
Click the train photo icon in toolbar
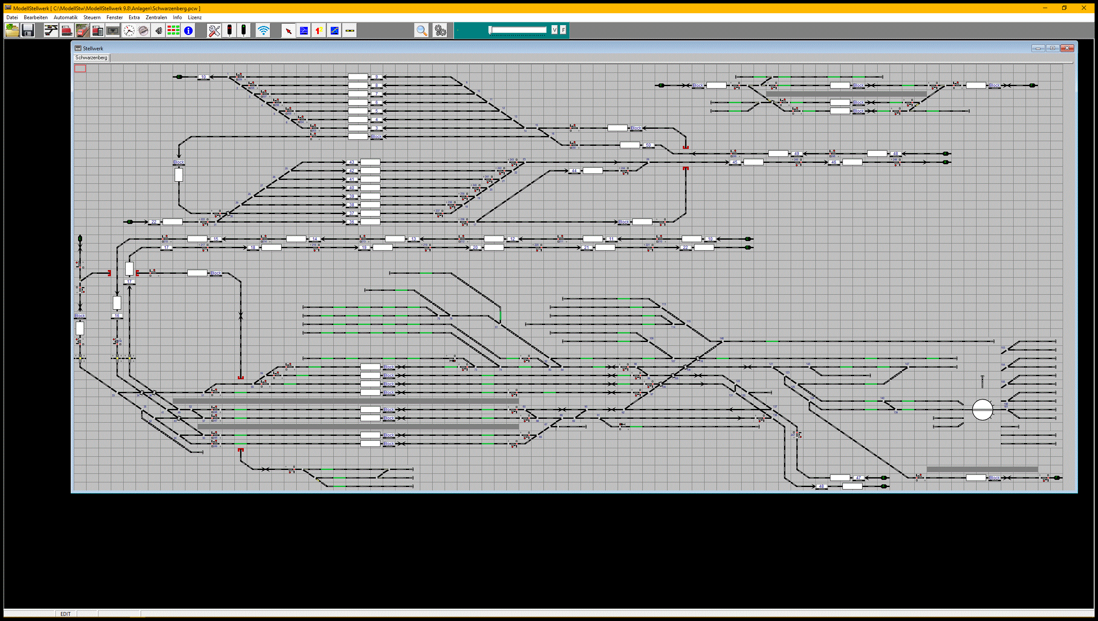pos(82,30)
